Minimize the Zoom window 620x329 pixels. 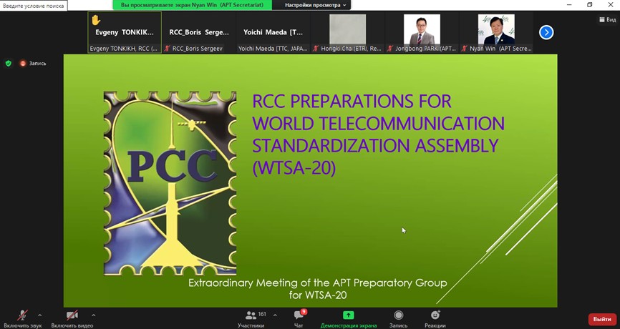click(569, 5)
